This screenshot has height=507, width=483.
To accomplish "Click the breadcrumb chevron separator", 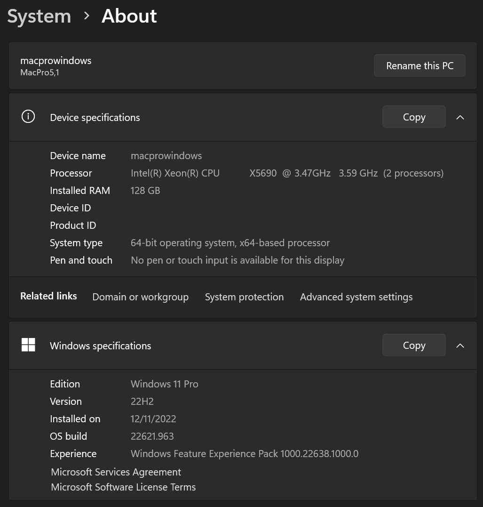I will [87, 16].
